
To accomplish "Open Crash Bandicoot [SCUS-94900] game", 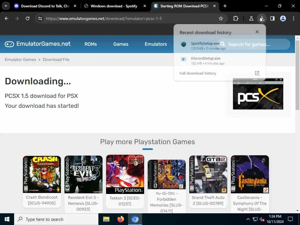I will tap(42, 181).
